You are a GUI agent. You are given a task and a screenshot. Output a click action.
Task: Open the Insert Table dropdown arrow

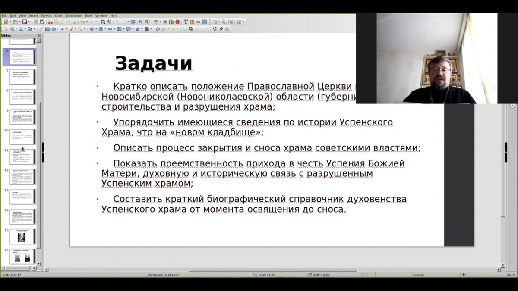click(160, 22)
